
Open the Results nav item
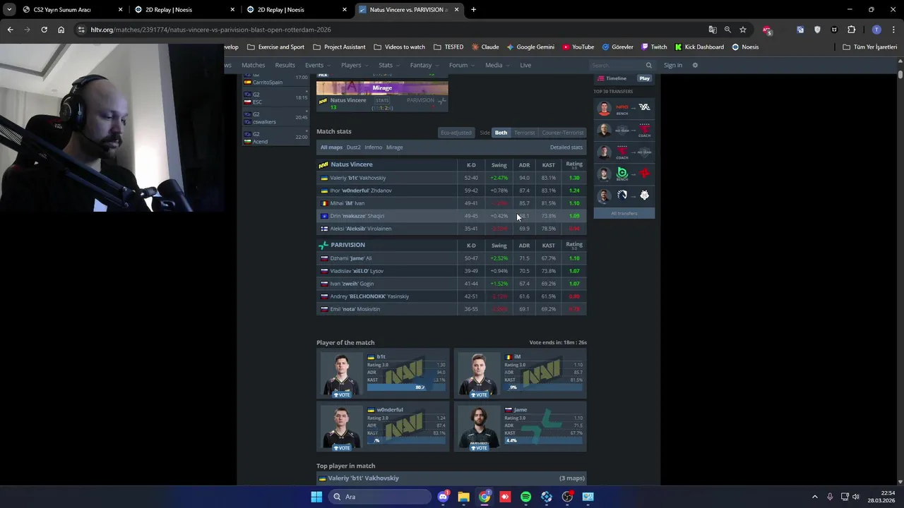(285, 65)
